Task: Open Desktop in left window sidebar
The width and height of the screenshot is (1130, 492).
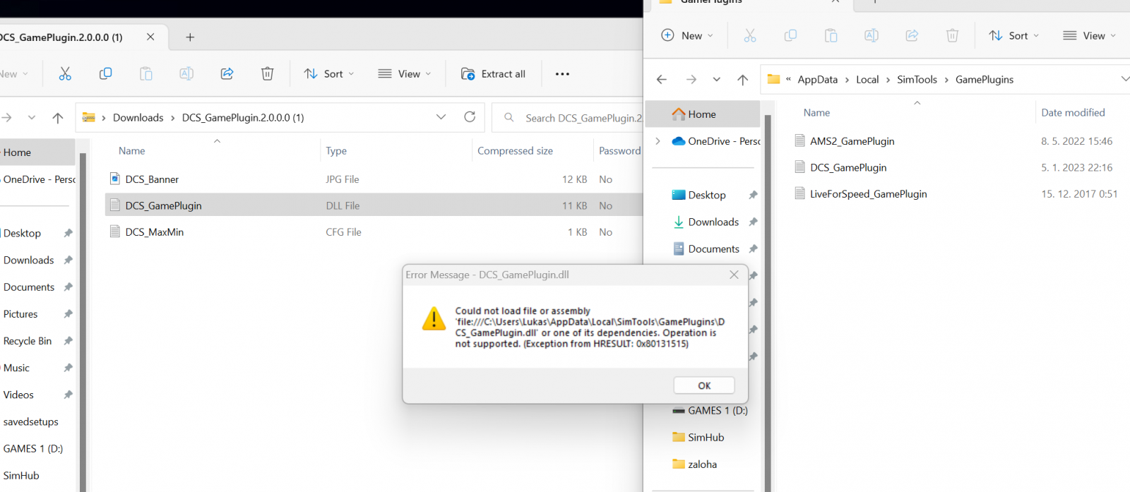Action: (22, 234)
